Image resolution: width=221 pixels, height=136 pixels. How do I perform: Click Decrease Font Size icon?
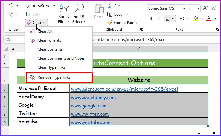point(214,8)
